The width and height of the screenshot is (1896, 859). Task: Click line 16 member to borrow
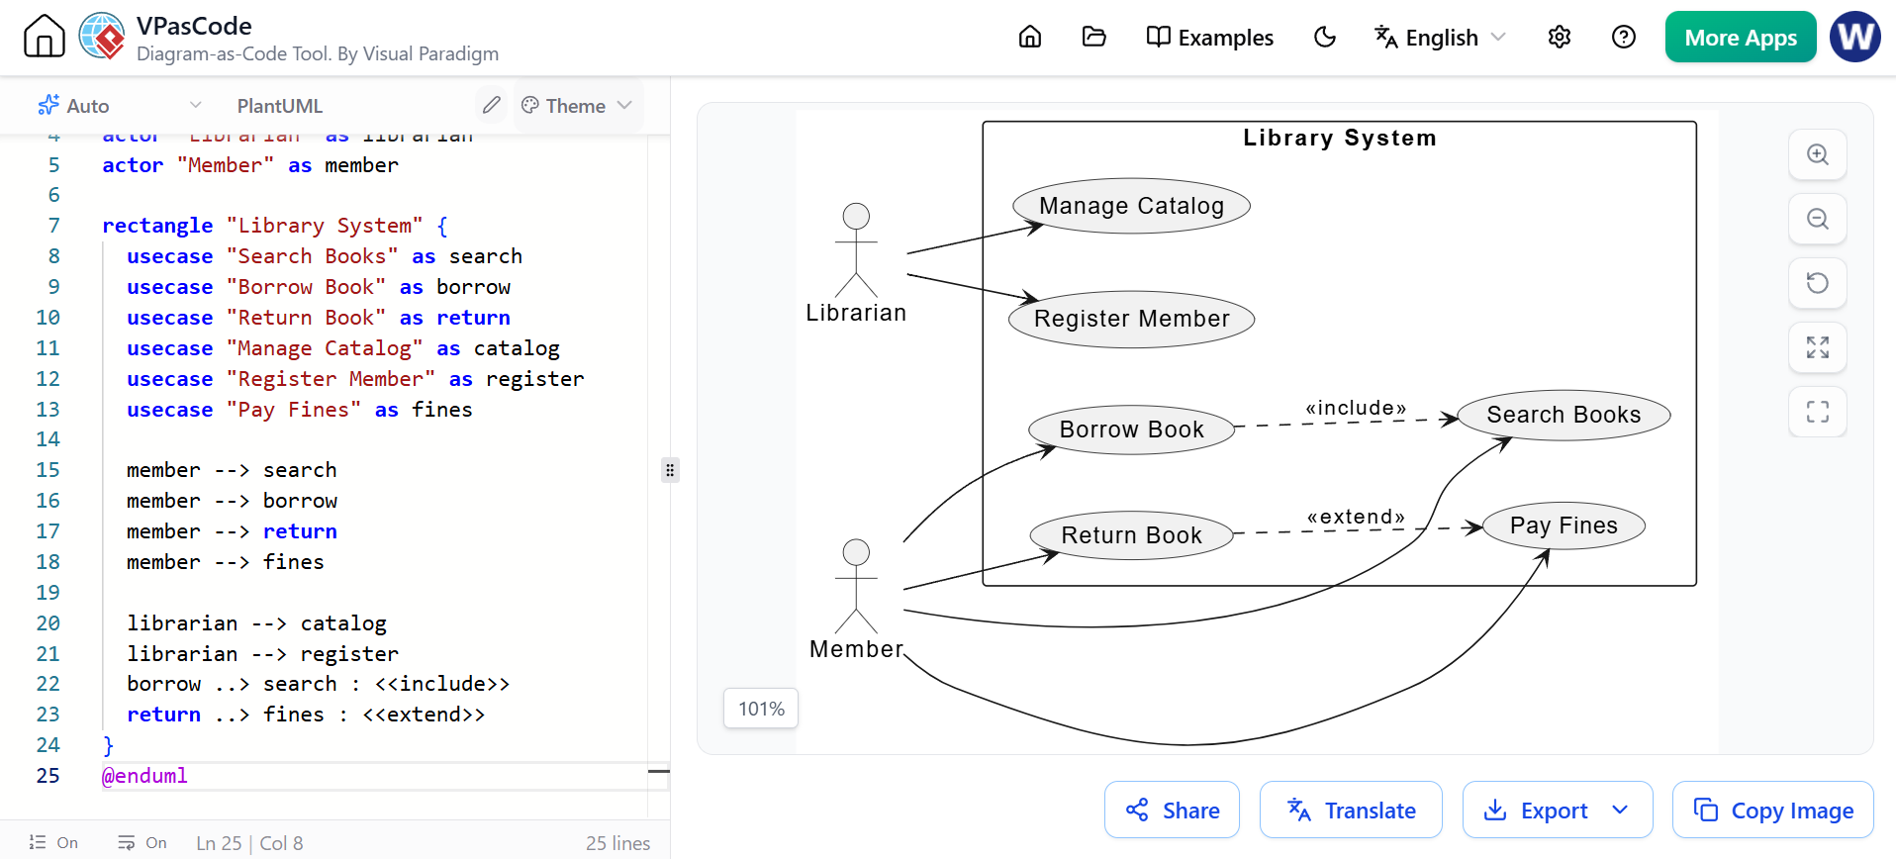232,501
